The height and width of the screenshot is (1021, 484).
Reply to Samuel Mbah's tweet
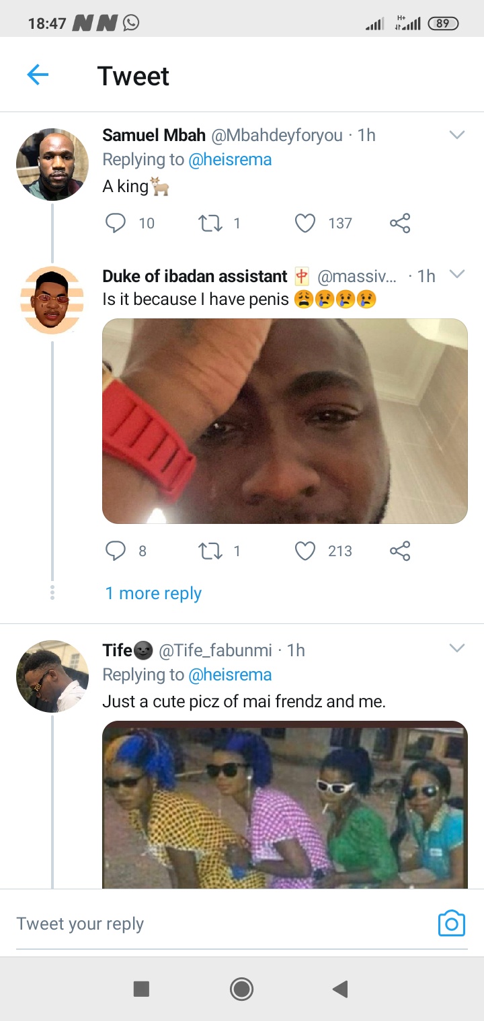point(116,223)
